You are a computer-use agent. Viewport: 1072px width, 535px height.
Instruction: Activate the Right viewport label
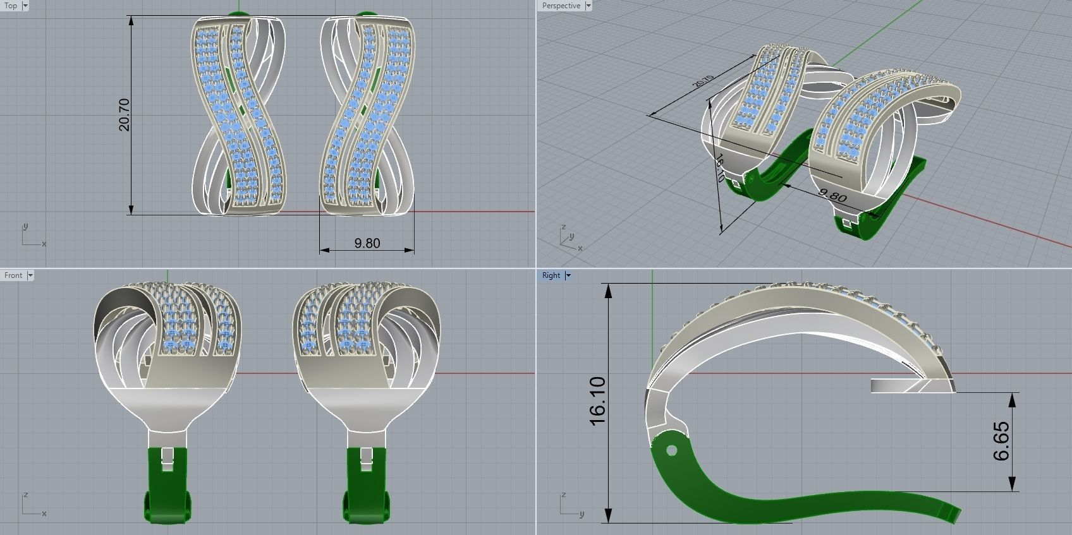tap(551, 275)
